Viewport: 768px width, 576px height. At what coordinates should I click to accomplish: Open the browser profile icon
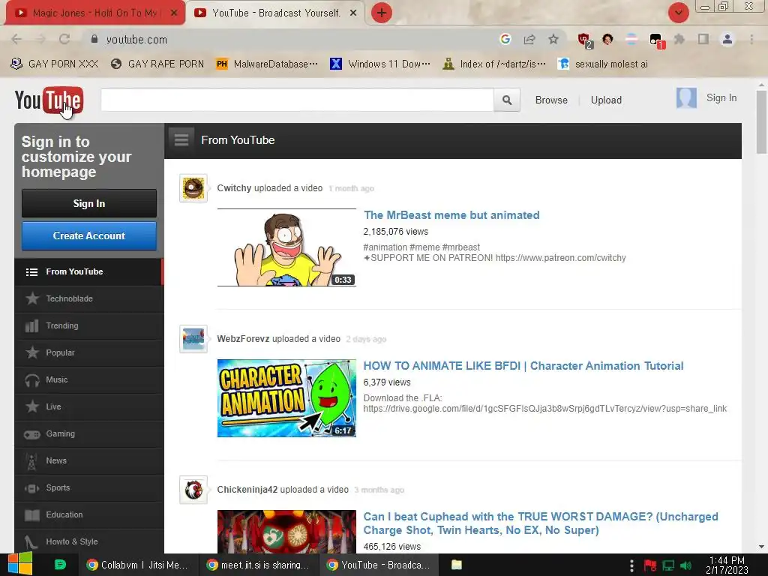coord(727,39)
